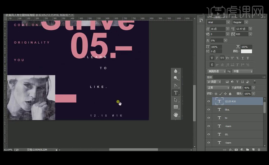Lock transparent pixels of the layer
Image resolution: width=269 pixels, height=165 pixels.
click(x=216, y=94)
